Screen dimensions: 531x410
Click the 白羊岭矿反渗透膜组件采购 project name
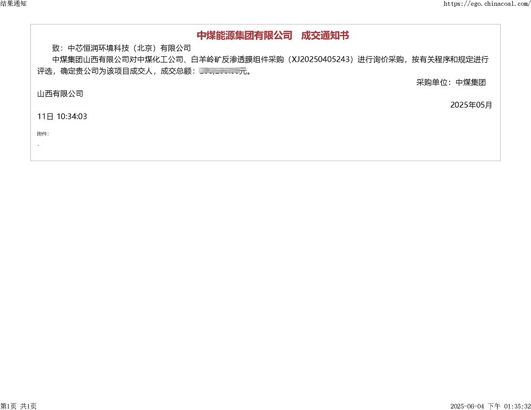point(234,59)
